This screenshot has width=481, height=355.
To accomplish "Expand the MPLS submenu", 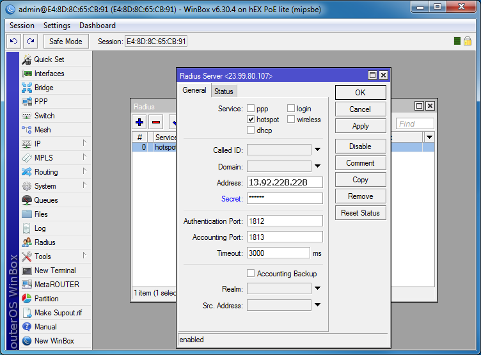I will [84, 157].
